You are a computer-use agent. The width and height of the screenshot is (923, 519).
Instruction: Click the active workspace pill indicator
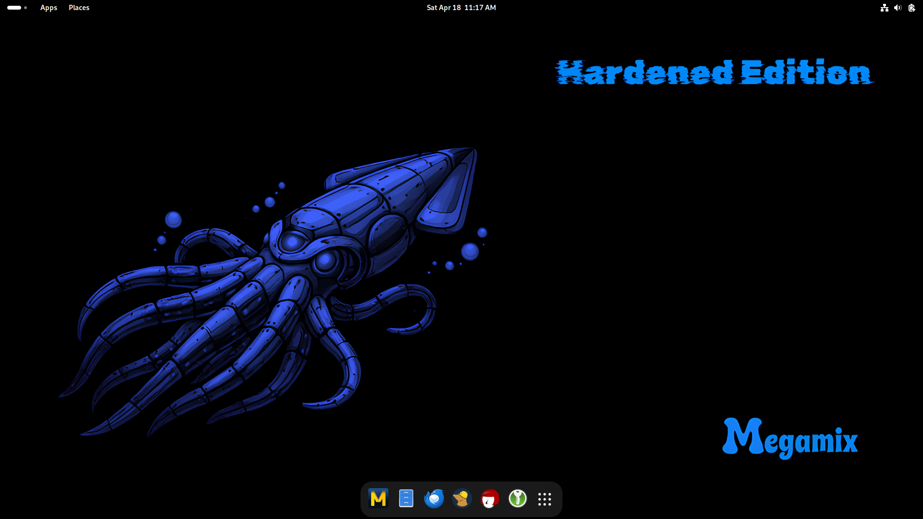[x=14, y=8]
